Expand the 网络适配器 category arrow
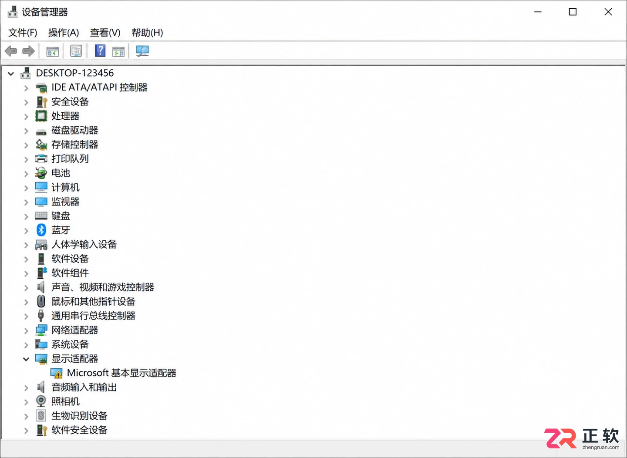 [26, 331]
